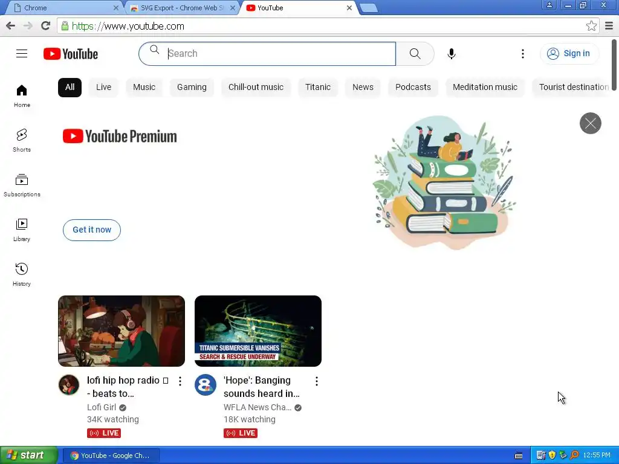Select the Podcasts filter chip
Image resolution: width=619 pixels, height=464 pixels.
(x=413, y=87)
